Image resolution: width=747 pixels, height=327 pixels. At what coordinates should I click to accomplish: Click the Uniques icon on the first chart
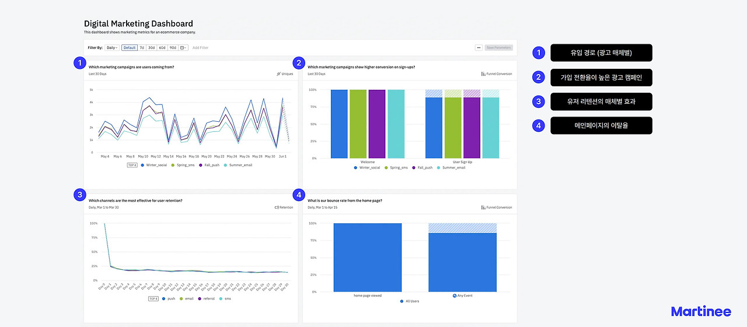279,74
